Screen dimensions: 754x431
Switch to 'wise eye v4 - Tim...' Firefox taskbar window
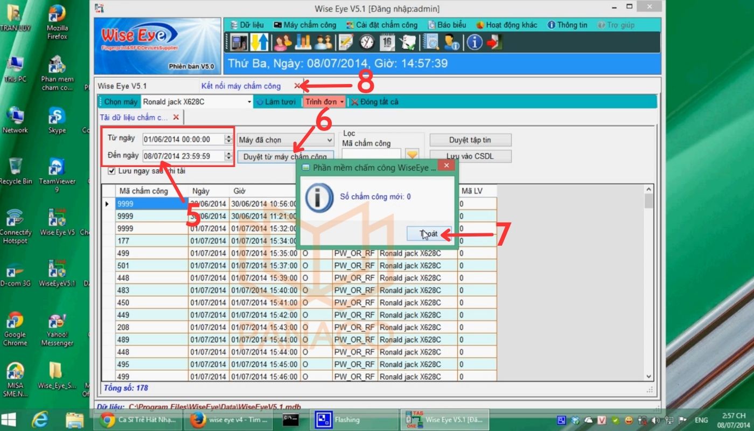click(229, 420)
